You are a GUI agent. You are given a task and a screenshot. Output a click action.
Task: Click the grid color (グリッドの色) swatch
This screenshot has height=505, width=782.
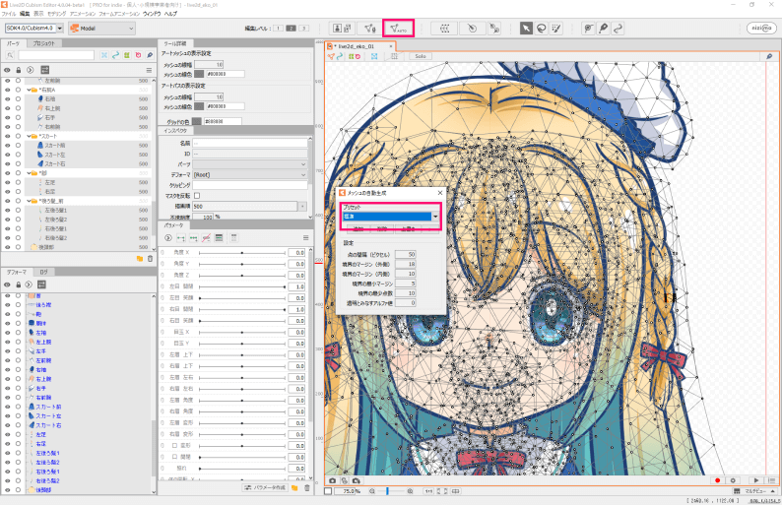coord(197,121)
